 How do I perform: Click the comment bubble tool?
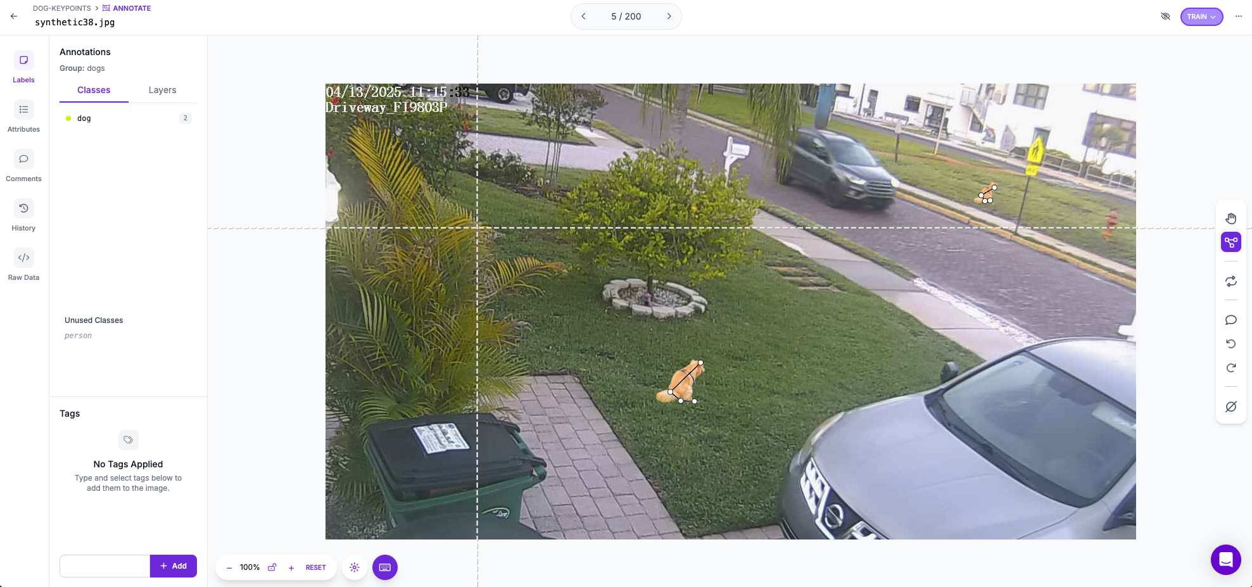tap(1230, 320)
